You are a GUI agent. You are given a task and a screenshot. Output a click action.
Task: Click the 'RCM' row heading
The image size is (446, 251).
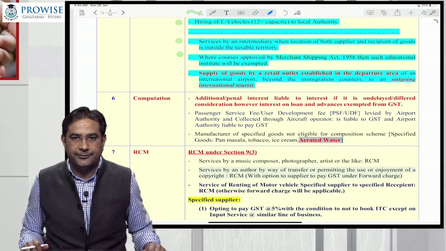[x=141, y=152]
